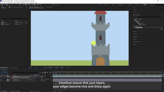Hide the Castle_base layer via eye icon
Viewport: 164px width, 92px height.
point(1,76)
